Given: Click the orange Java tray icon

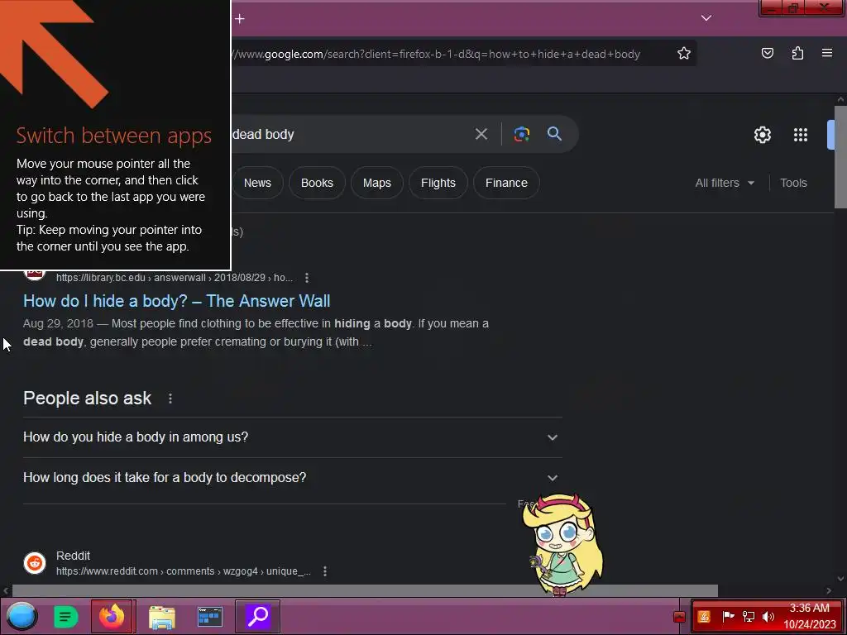Looking at the screenshot, I should tap(704, 617).
